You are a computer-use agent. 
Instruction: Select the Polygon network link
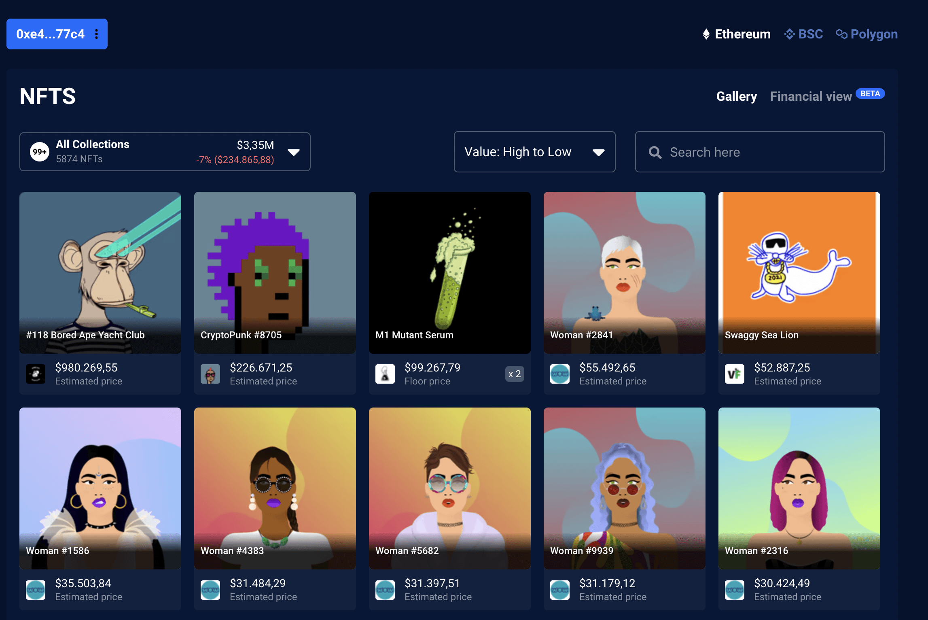pyautogui.click(x=874, y=34)
